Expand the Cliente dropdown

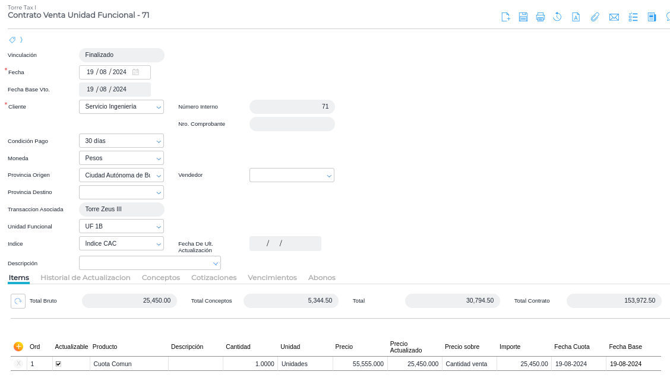tap(159, 107)
